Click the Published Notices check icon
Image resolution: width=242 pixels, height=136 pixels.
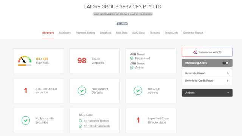[80, 121]
